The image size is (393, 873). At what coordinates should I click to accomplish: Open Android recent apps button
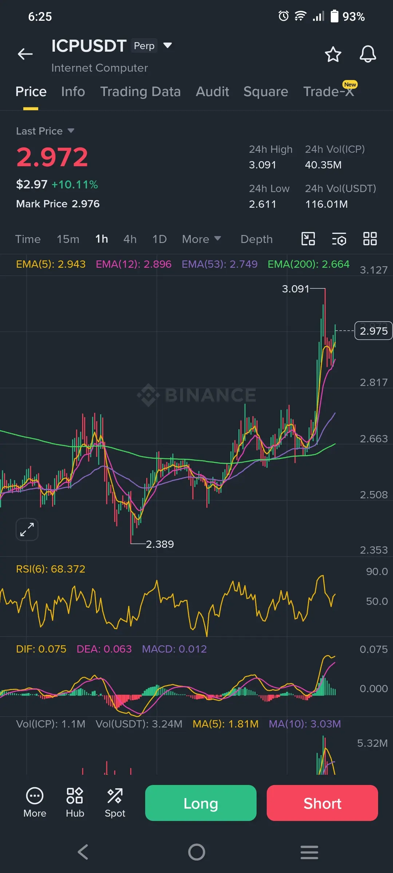[x=309, y=852]
